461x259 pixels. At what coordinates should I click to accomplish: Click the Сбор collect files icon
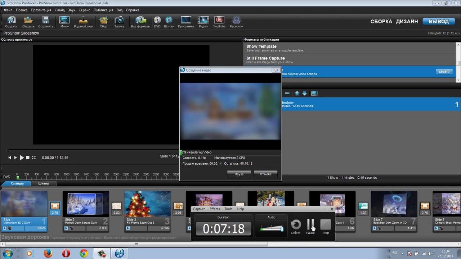point(103,22)
